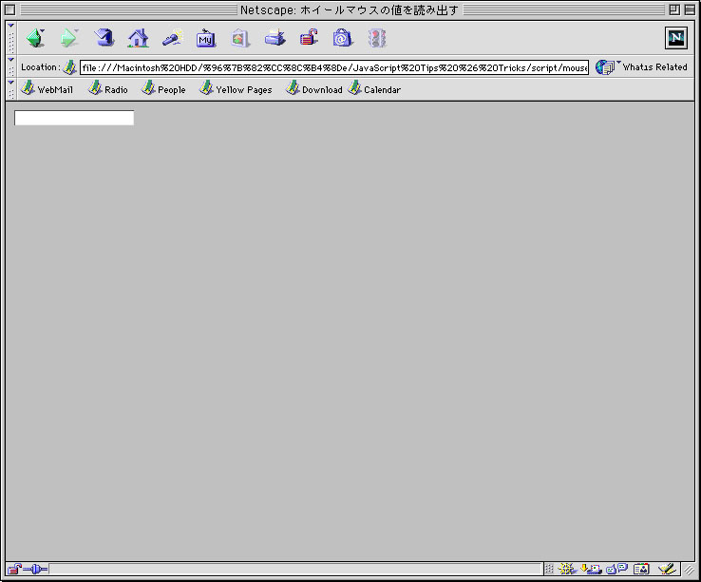This screenshot has height=582, width=701.
Task: Open the Download bookmark
Action: pyautogui.click(x=313, y=88)
